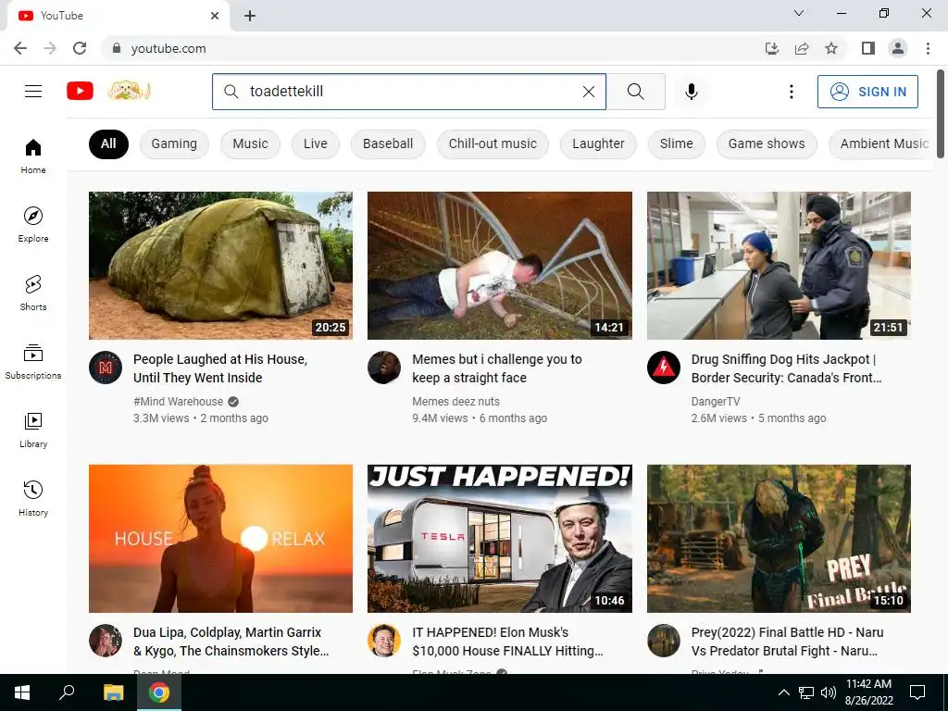Click the YouTube logo
The image size is (948, 711).
[x=80, y=92]
